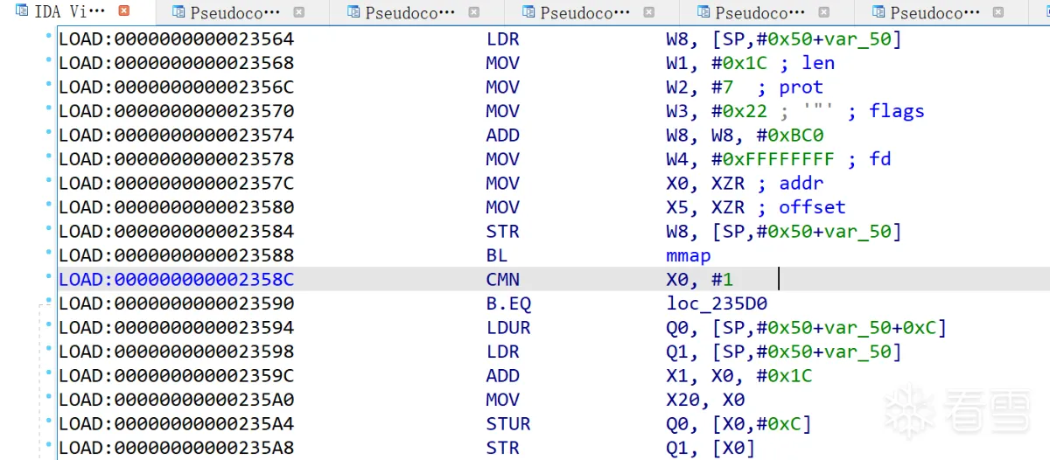The width and height of the screenshot is (1050, 460).
Task: Click the STUR mnemonic at 235A4
Action: pyautogui.click(x=508, y=423)
